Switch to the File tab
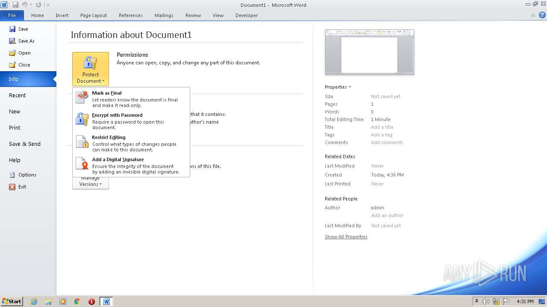Screen dimensions: 547x307 click(12, 15)
